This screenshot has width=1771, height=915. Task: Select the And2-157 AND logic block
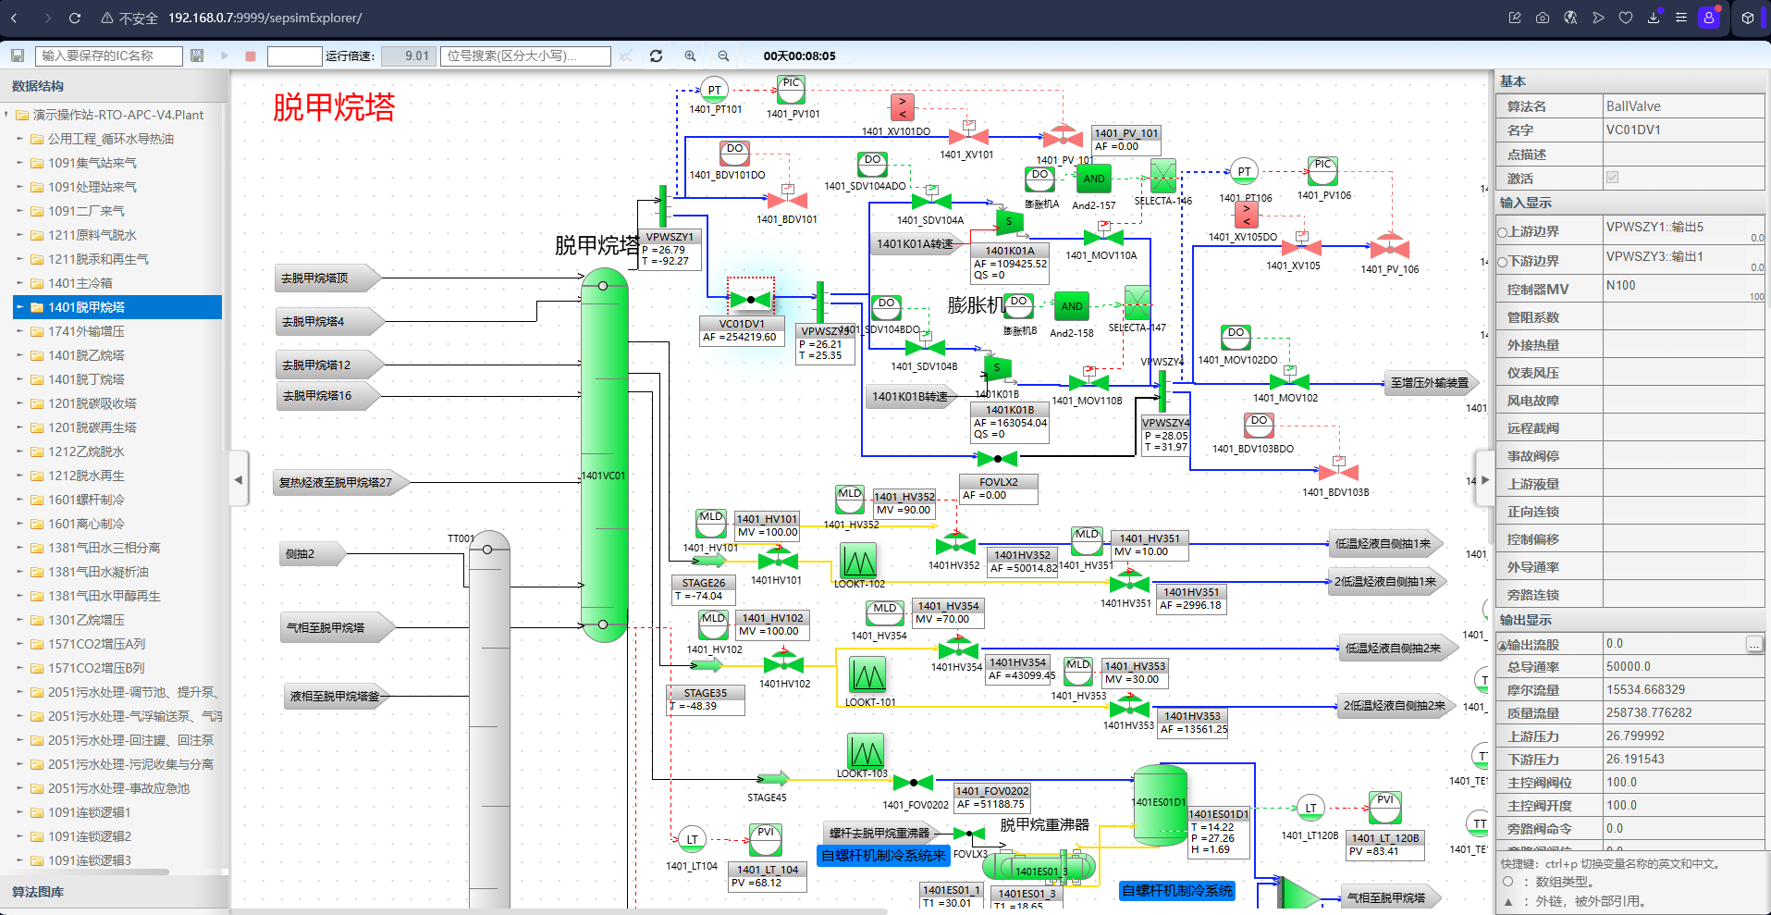point(1094,179)
